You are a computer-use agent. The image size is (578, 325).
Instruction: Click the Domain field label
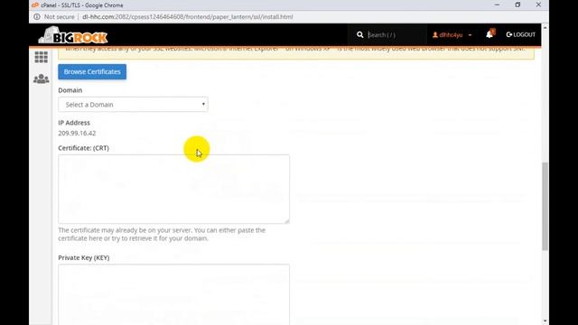pos(70,90)
